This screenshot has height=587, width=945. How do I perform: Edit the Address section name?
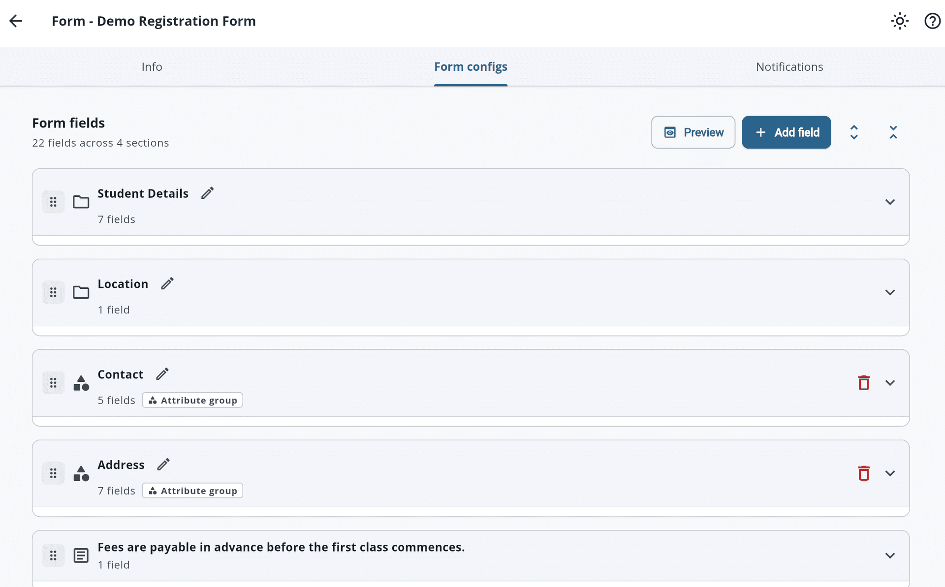click(x=163, y=464)
